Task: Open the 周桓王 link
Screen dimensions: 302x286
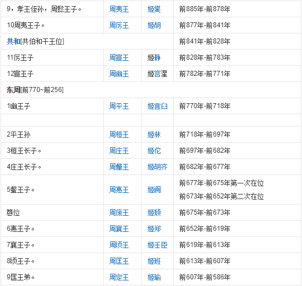Action: [119, 134]
